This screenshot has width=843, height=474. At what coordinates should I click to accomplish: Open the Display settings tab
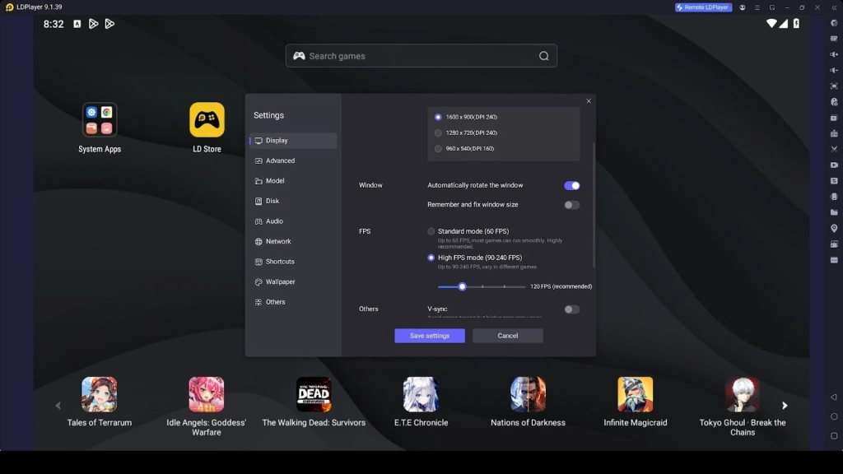(x=294, y=140)
